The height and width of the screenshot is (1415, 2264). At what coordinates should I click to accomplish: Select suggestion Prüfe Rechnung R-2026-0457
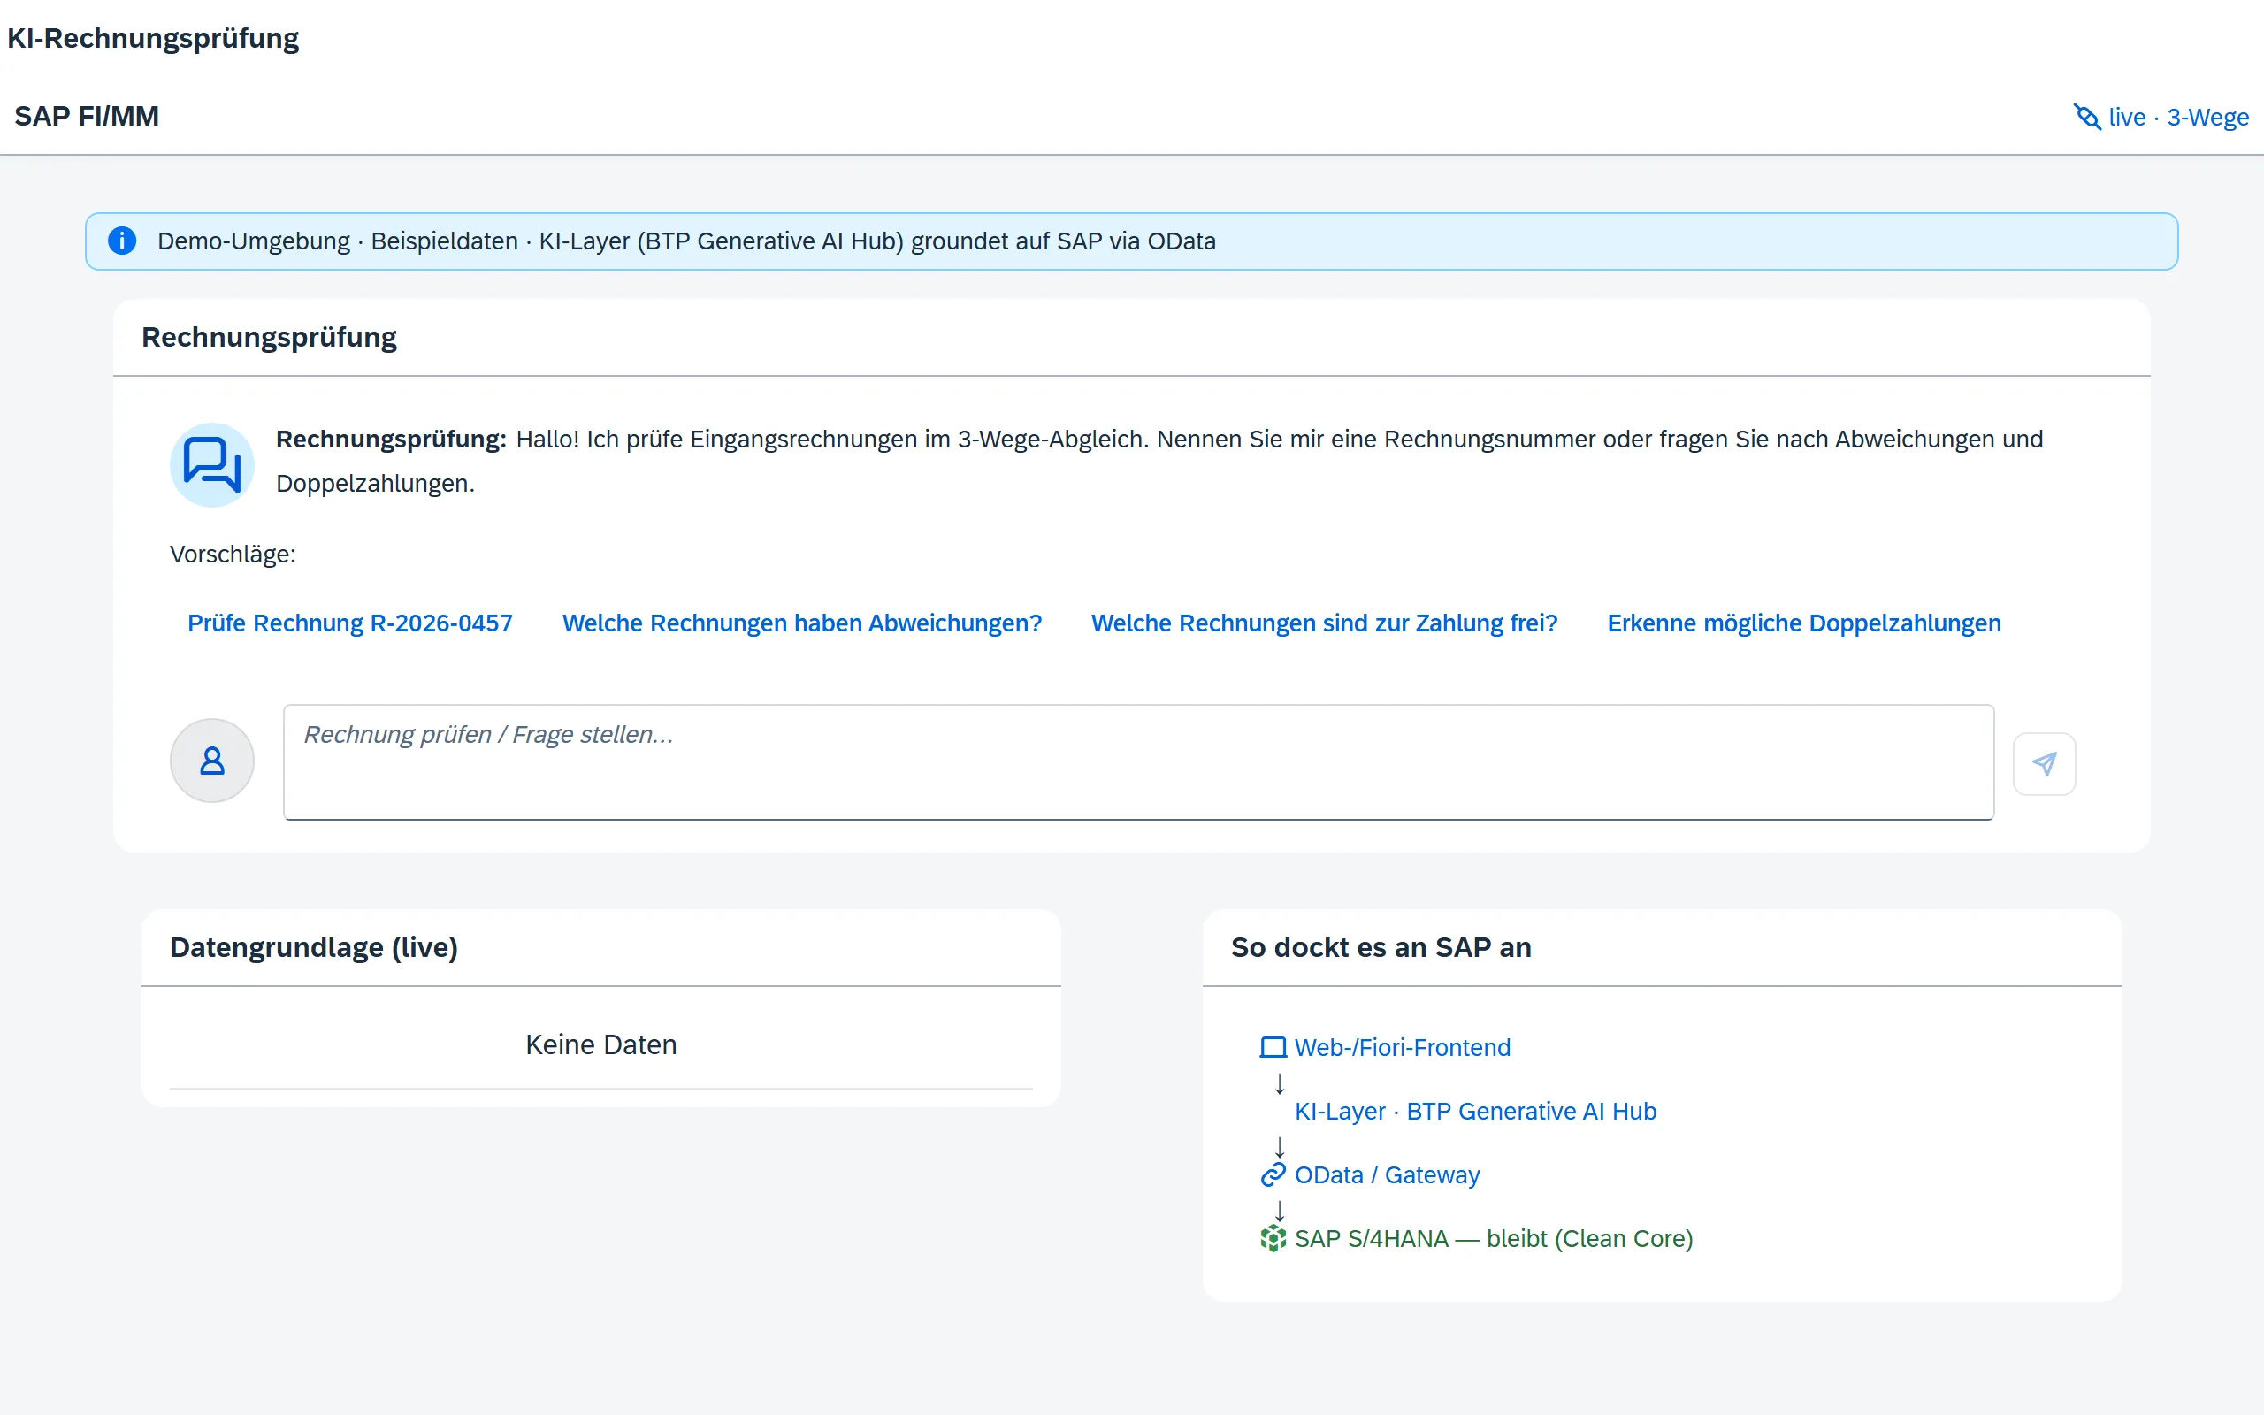[350, 623]
